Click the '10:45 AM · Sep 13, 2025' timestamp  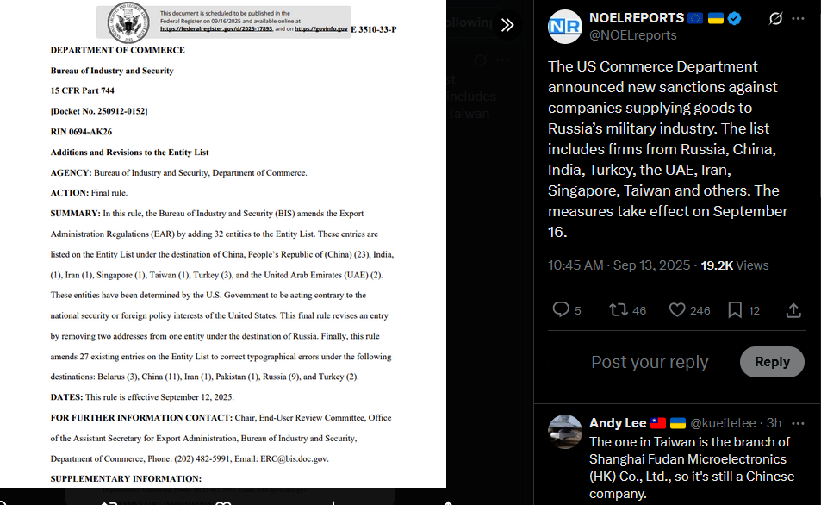[619, 265]
